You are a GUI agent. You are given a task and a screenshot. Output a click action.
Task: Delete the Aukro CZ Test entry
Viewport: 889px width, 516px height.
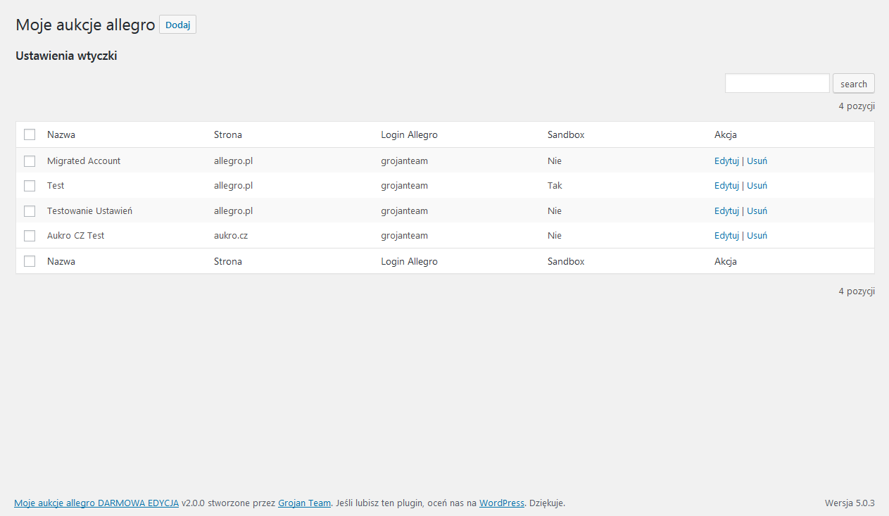point(757,236)
